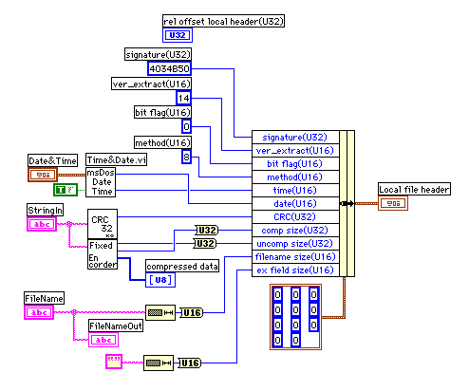
Task: Click date(U16) element in the bundle node
Action: click(x=295, y=204)
